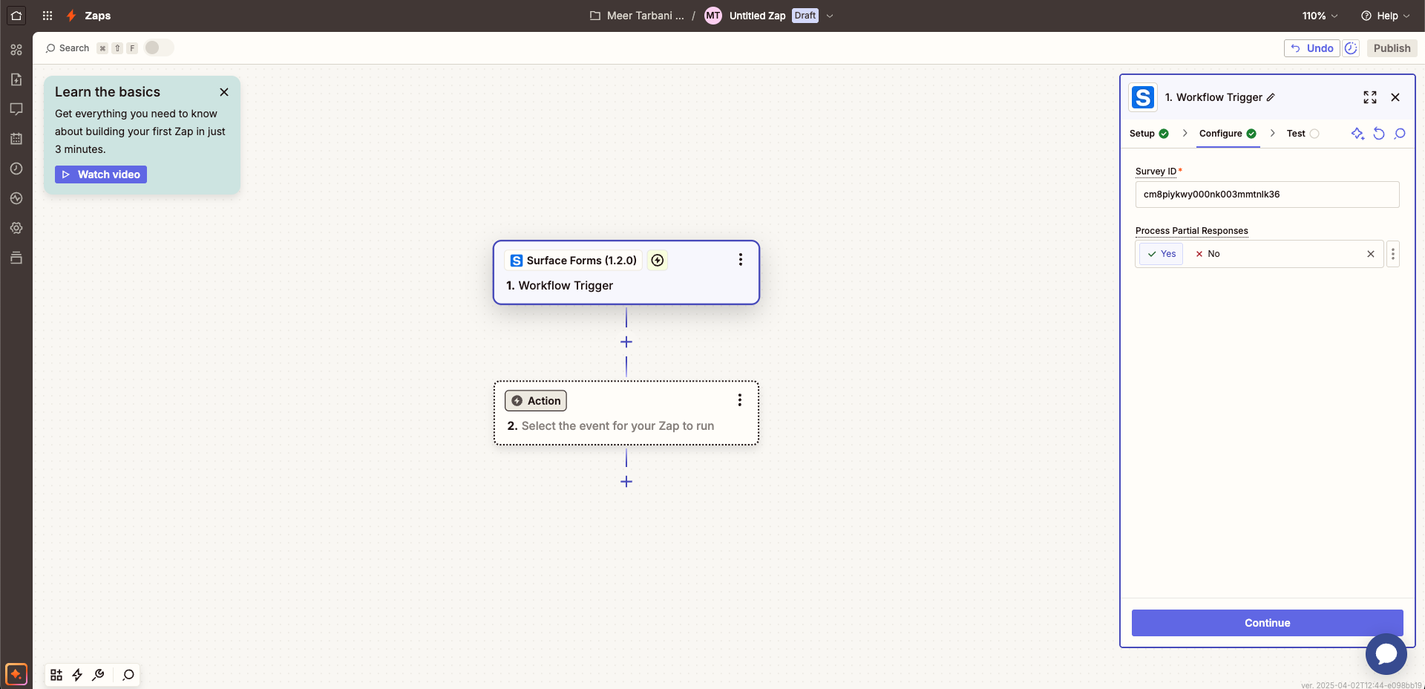This screenshot has height=689, width=1425.
Task: Open the history clock sidebar icon
Action: click(16, 169)
